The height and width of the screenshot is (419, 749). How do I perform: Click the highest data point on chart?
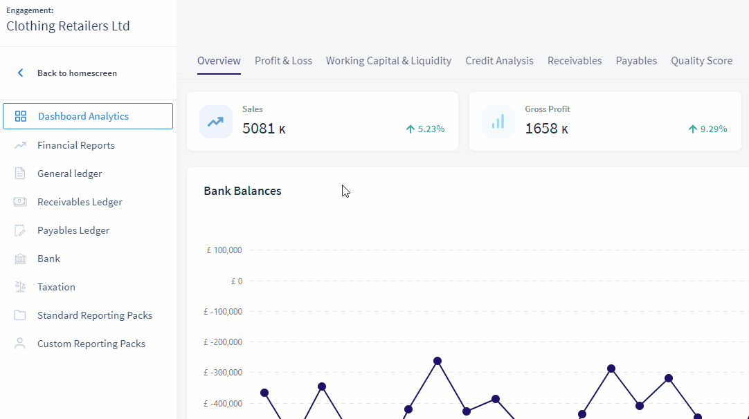click(437, 361)
